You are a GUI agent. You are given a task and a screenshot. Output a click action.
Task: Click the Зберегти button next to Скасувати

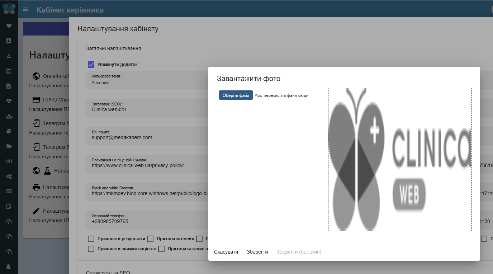point(257,252)
